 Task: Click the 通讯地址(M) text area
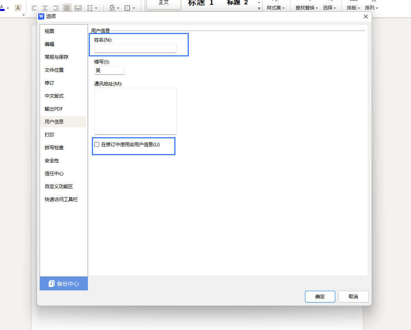click(135, 111)
